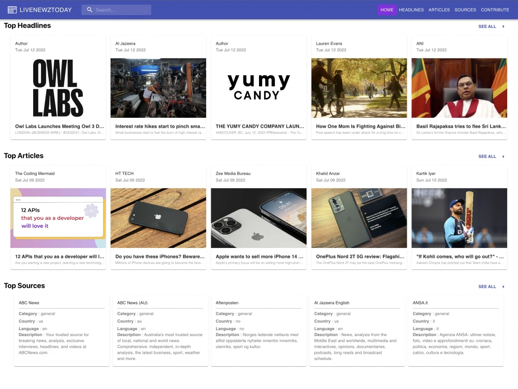Click the arrow next to Top Sources SEE ALL
This screenshot has width=518, height=389.
pos(503,286)
